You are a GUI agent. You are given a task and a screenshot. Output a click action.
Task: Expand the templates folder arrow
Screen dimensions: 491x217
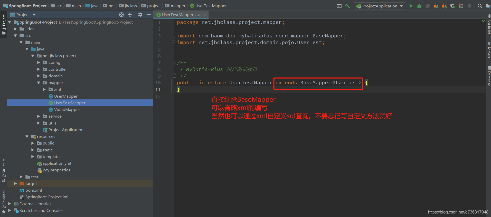(33, 157)
